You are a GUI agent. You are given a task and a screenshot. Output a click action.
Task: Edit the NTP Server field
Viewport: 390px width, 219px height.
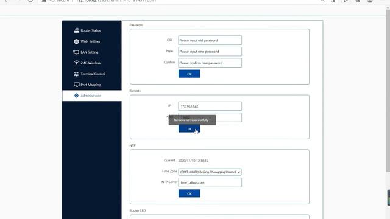210,182
